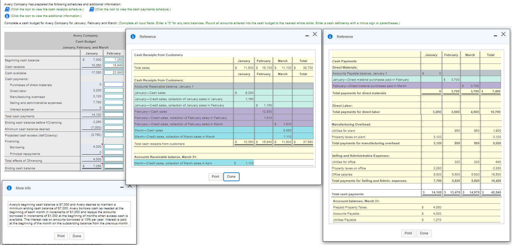Click Office salaries row label

(342, 175)
